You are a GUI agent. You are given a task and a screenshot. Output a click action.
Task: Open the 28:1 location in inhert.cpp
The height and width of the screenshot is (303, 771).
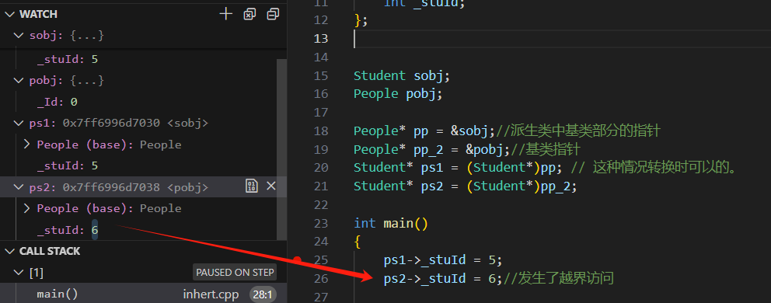[263, 294]
